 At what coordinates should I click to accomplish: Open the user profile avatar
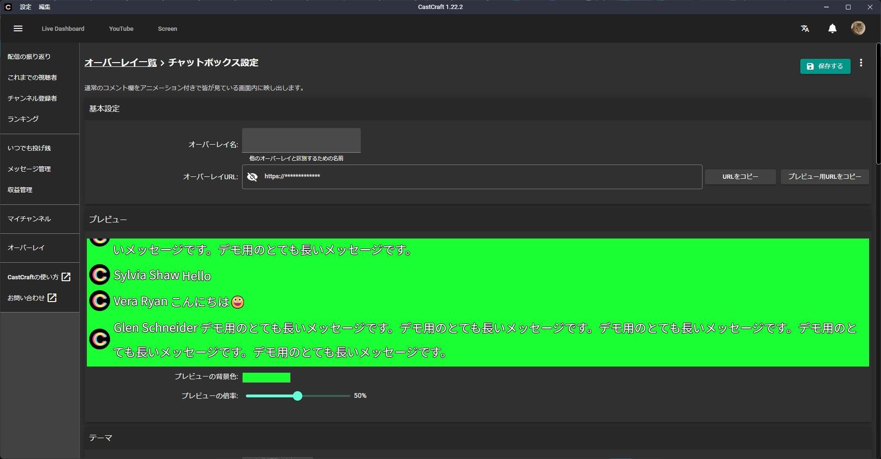858,28
